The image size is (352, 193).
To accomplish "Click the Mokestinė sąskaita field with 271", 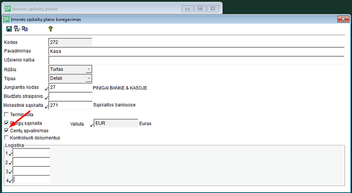I will click(71, 105).
